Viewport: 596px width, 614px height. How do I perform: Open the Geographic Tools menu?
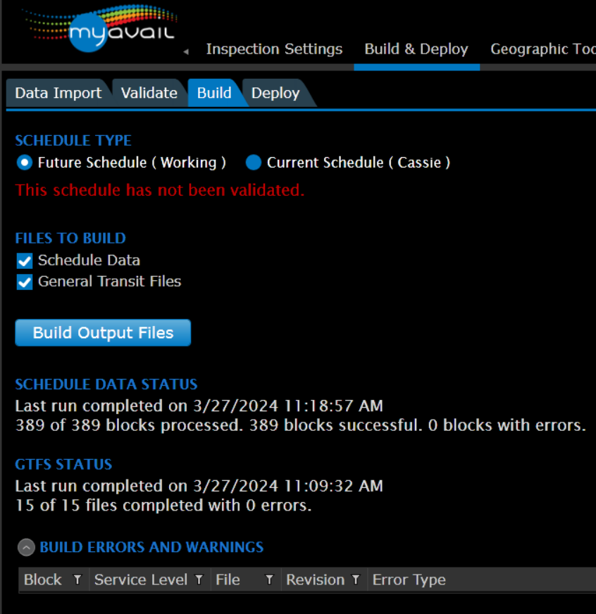[x=542, y=49]
